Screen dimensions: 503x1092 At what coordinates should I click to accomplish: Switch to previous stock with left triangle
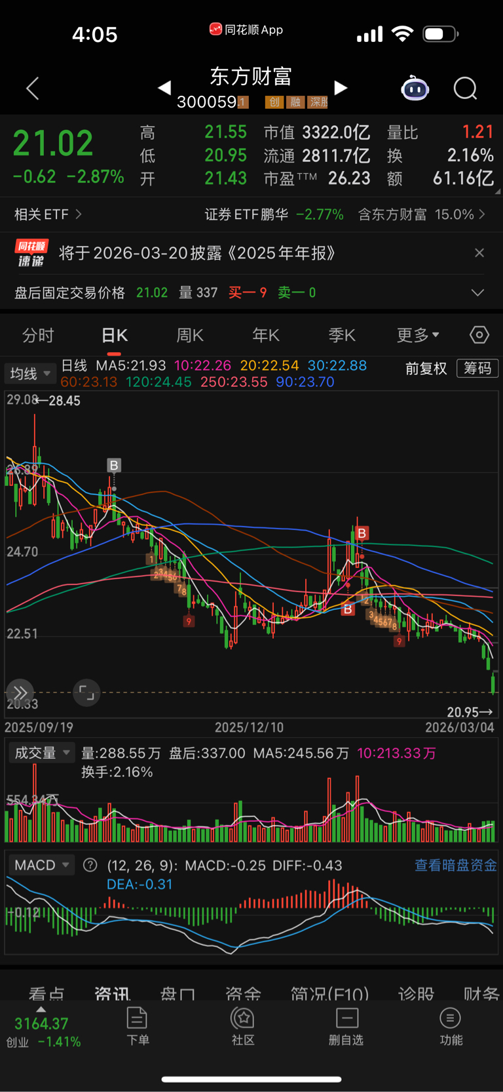click(x=164, y=87)
